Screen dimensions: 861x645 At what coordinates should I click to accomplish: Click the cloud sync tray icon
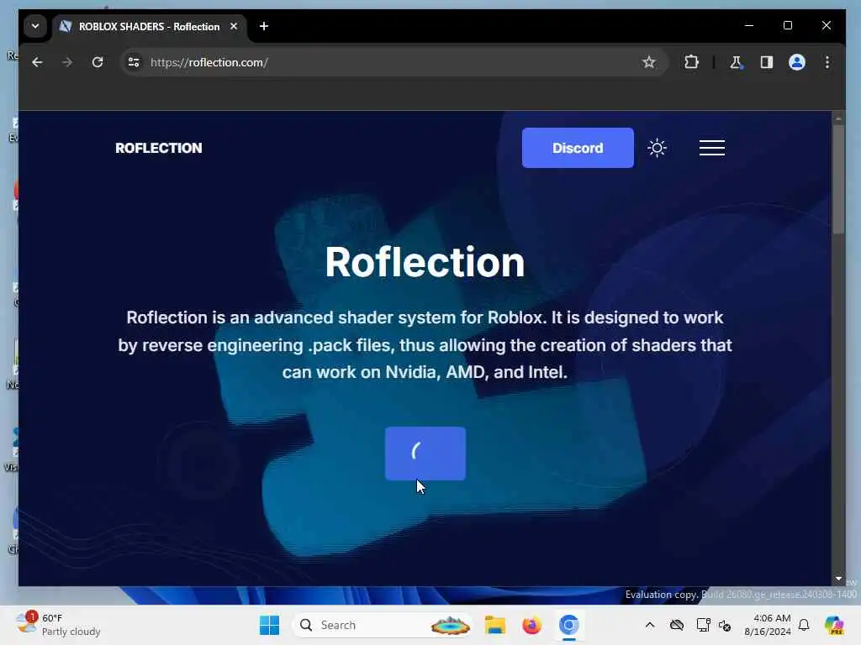[677, 625]
